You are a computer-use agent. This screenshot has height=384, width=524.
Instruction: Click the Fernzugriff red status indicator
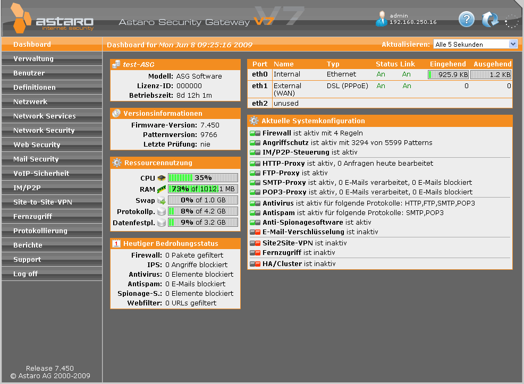(x=255, y=253)
